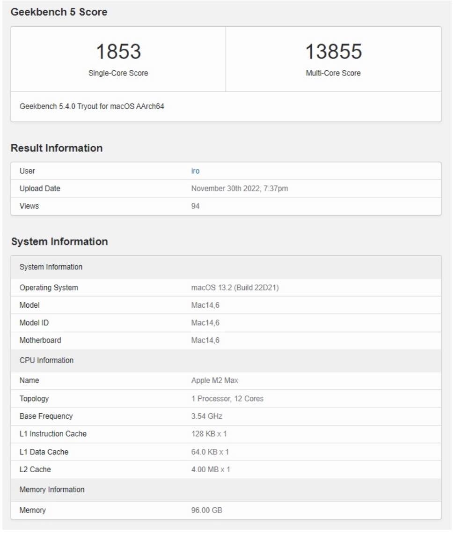
Task: Click the 'Model' row label
Action: [x=29, y=305]
